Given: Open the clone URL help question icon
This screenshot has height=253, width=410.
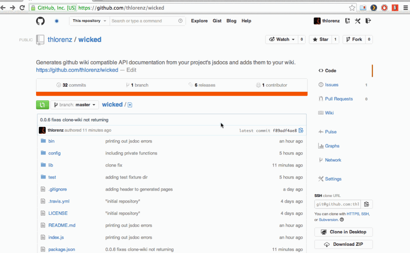Looking at the screenshot, I should tap(342, 219).
